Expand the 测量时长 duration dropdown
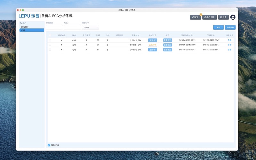Viewport: 256px width, 160px height. click(90, 28)
